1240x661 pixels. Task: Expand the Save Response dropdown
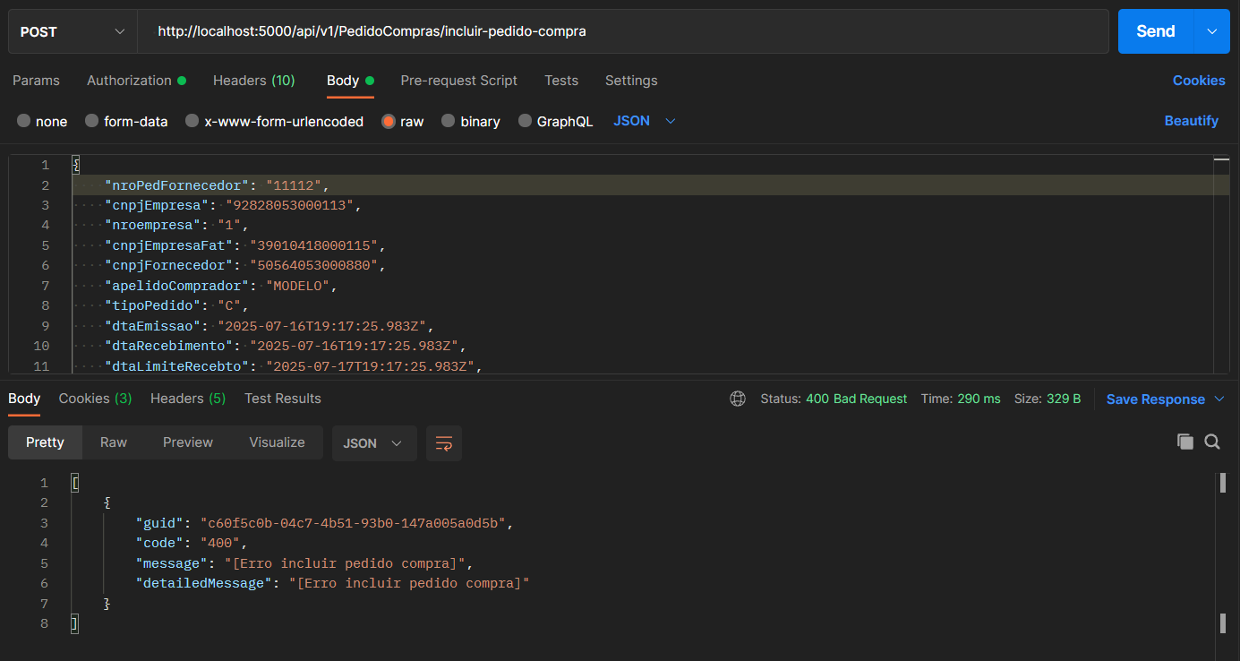pos(1219,399)
